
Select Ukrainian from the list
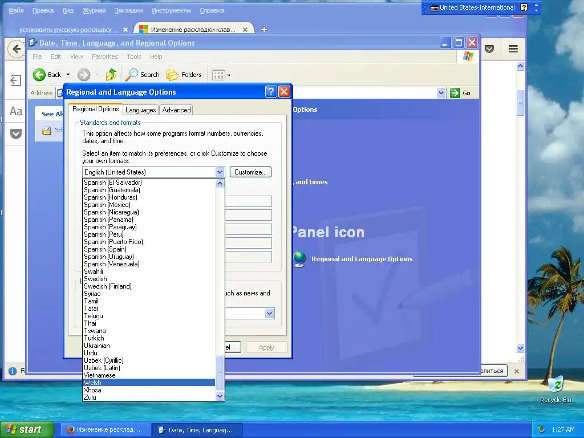(x=149, y=346)
